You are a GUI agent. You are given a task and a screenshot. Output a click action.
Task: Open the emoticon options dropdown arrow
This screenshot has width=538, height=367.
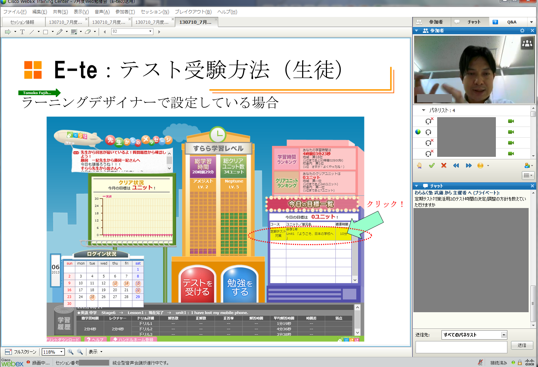488,166
